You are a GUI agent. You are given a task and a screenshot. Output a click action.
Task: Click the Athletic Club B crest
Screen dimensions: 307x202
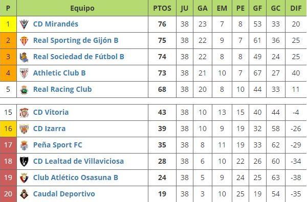(x=24, y=73)
